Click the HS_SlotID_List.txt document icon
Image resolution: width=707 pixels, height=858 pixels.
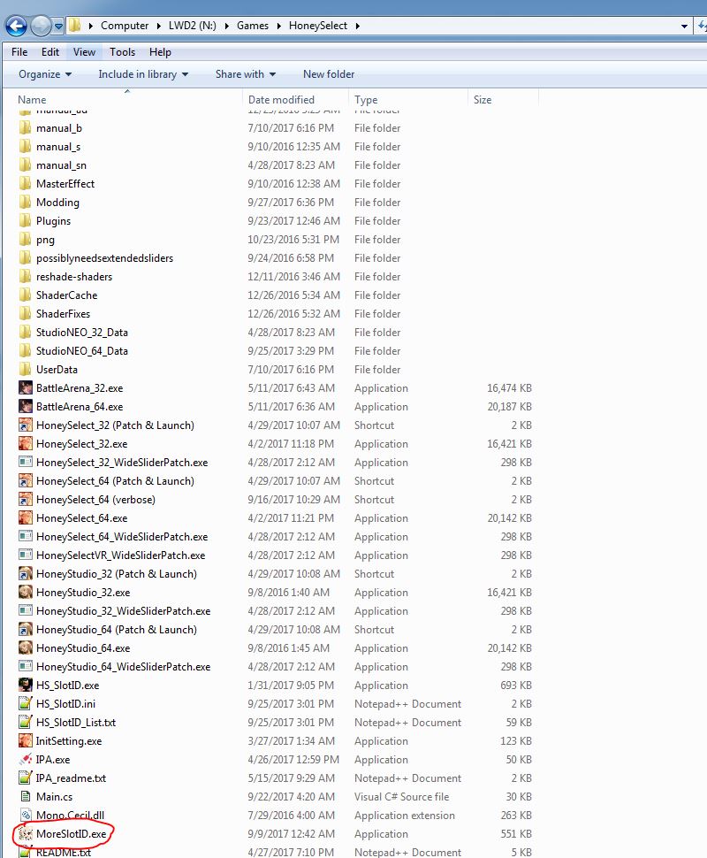(25, 723)
